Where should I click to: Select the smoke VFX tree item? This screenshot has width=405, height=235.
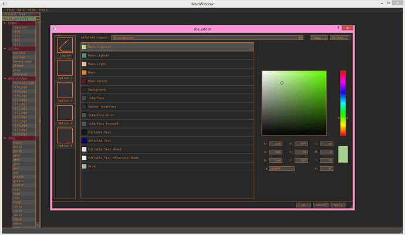(23, 224)
